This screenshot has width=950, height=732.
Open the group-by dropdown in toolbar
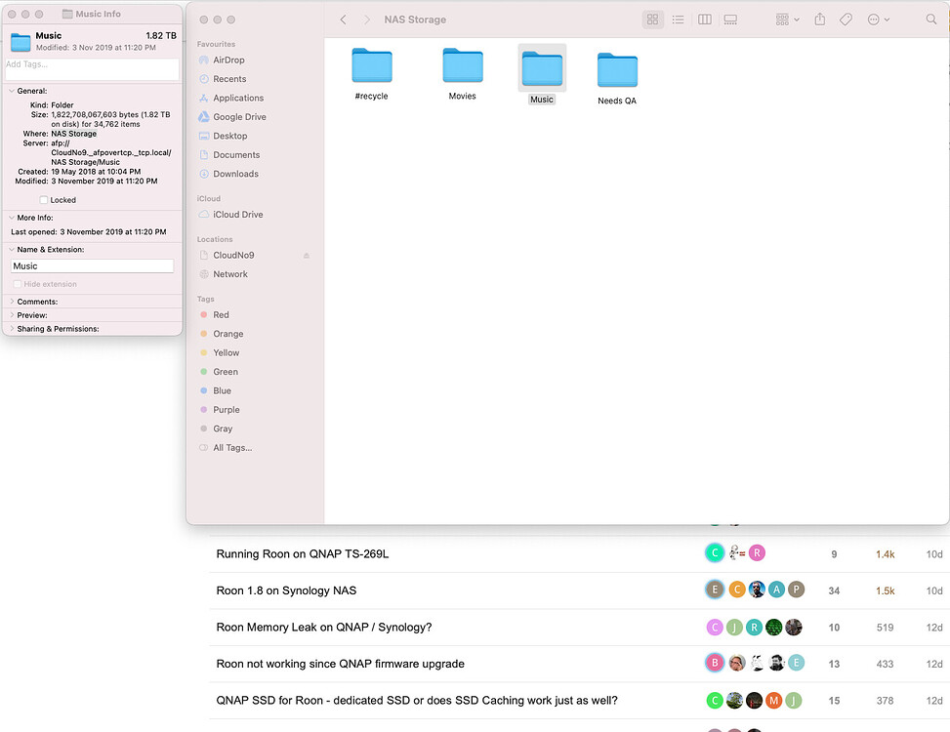point(787,20)
